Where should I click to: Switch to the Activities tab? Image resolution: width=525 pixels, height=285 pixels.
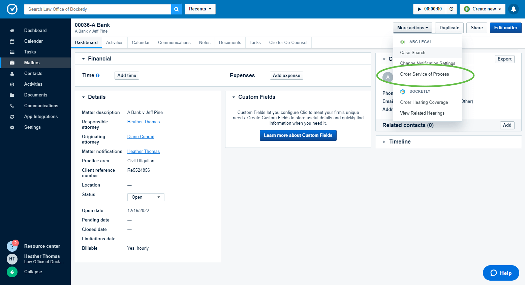[x=115, y=43]
